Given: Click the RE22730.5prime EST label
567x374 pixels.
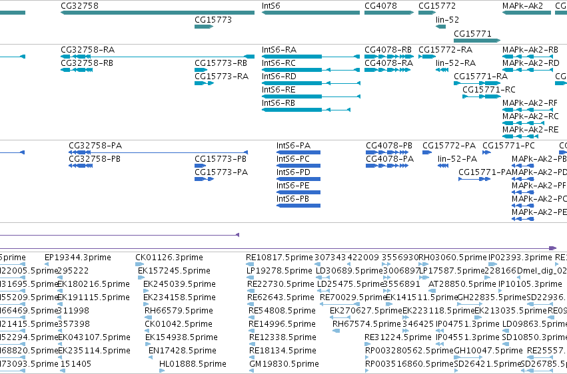Looking at the screenshot, I should 281,284.
